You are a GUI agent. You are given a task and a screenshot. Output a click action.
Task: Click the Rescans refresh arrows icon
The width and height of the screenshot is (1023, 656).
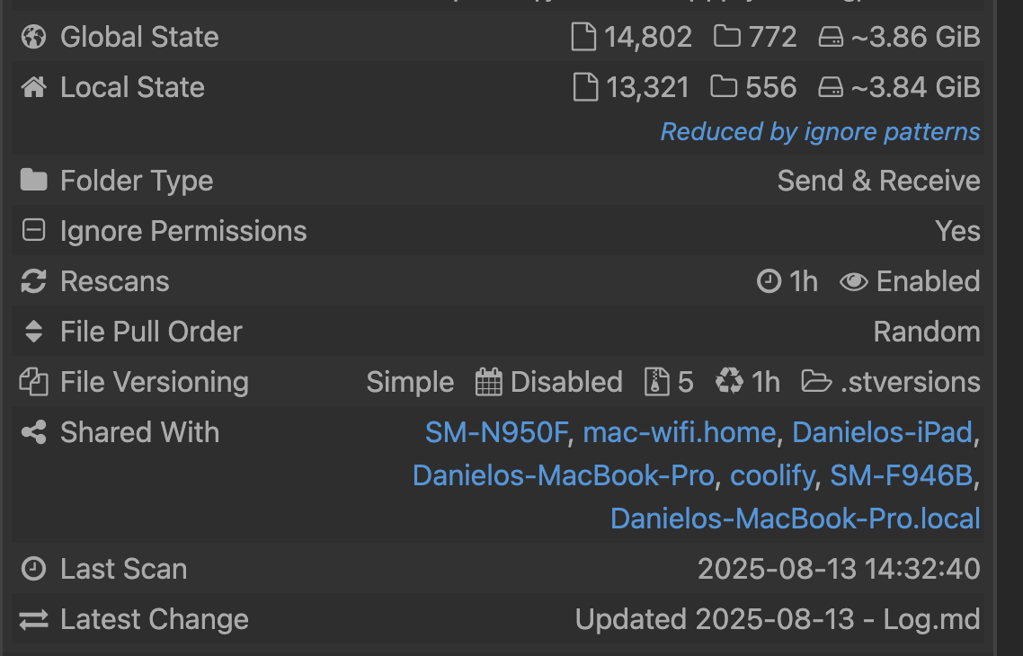tap(34, 281)
